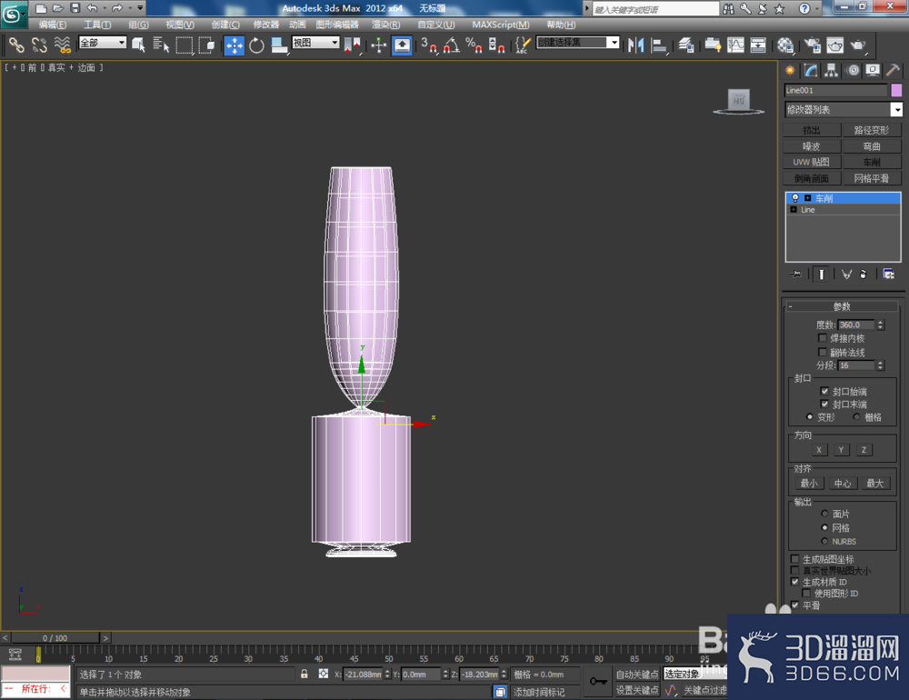This screenshot has width=909, height=700.
Task: Enable the 生成贴图坐标 checkbox
Action: point(794,559)
